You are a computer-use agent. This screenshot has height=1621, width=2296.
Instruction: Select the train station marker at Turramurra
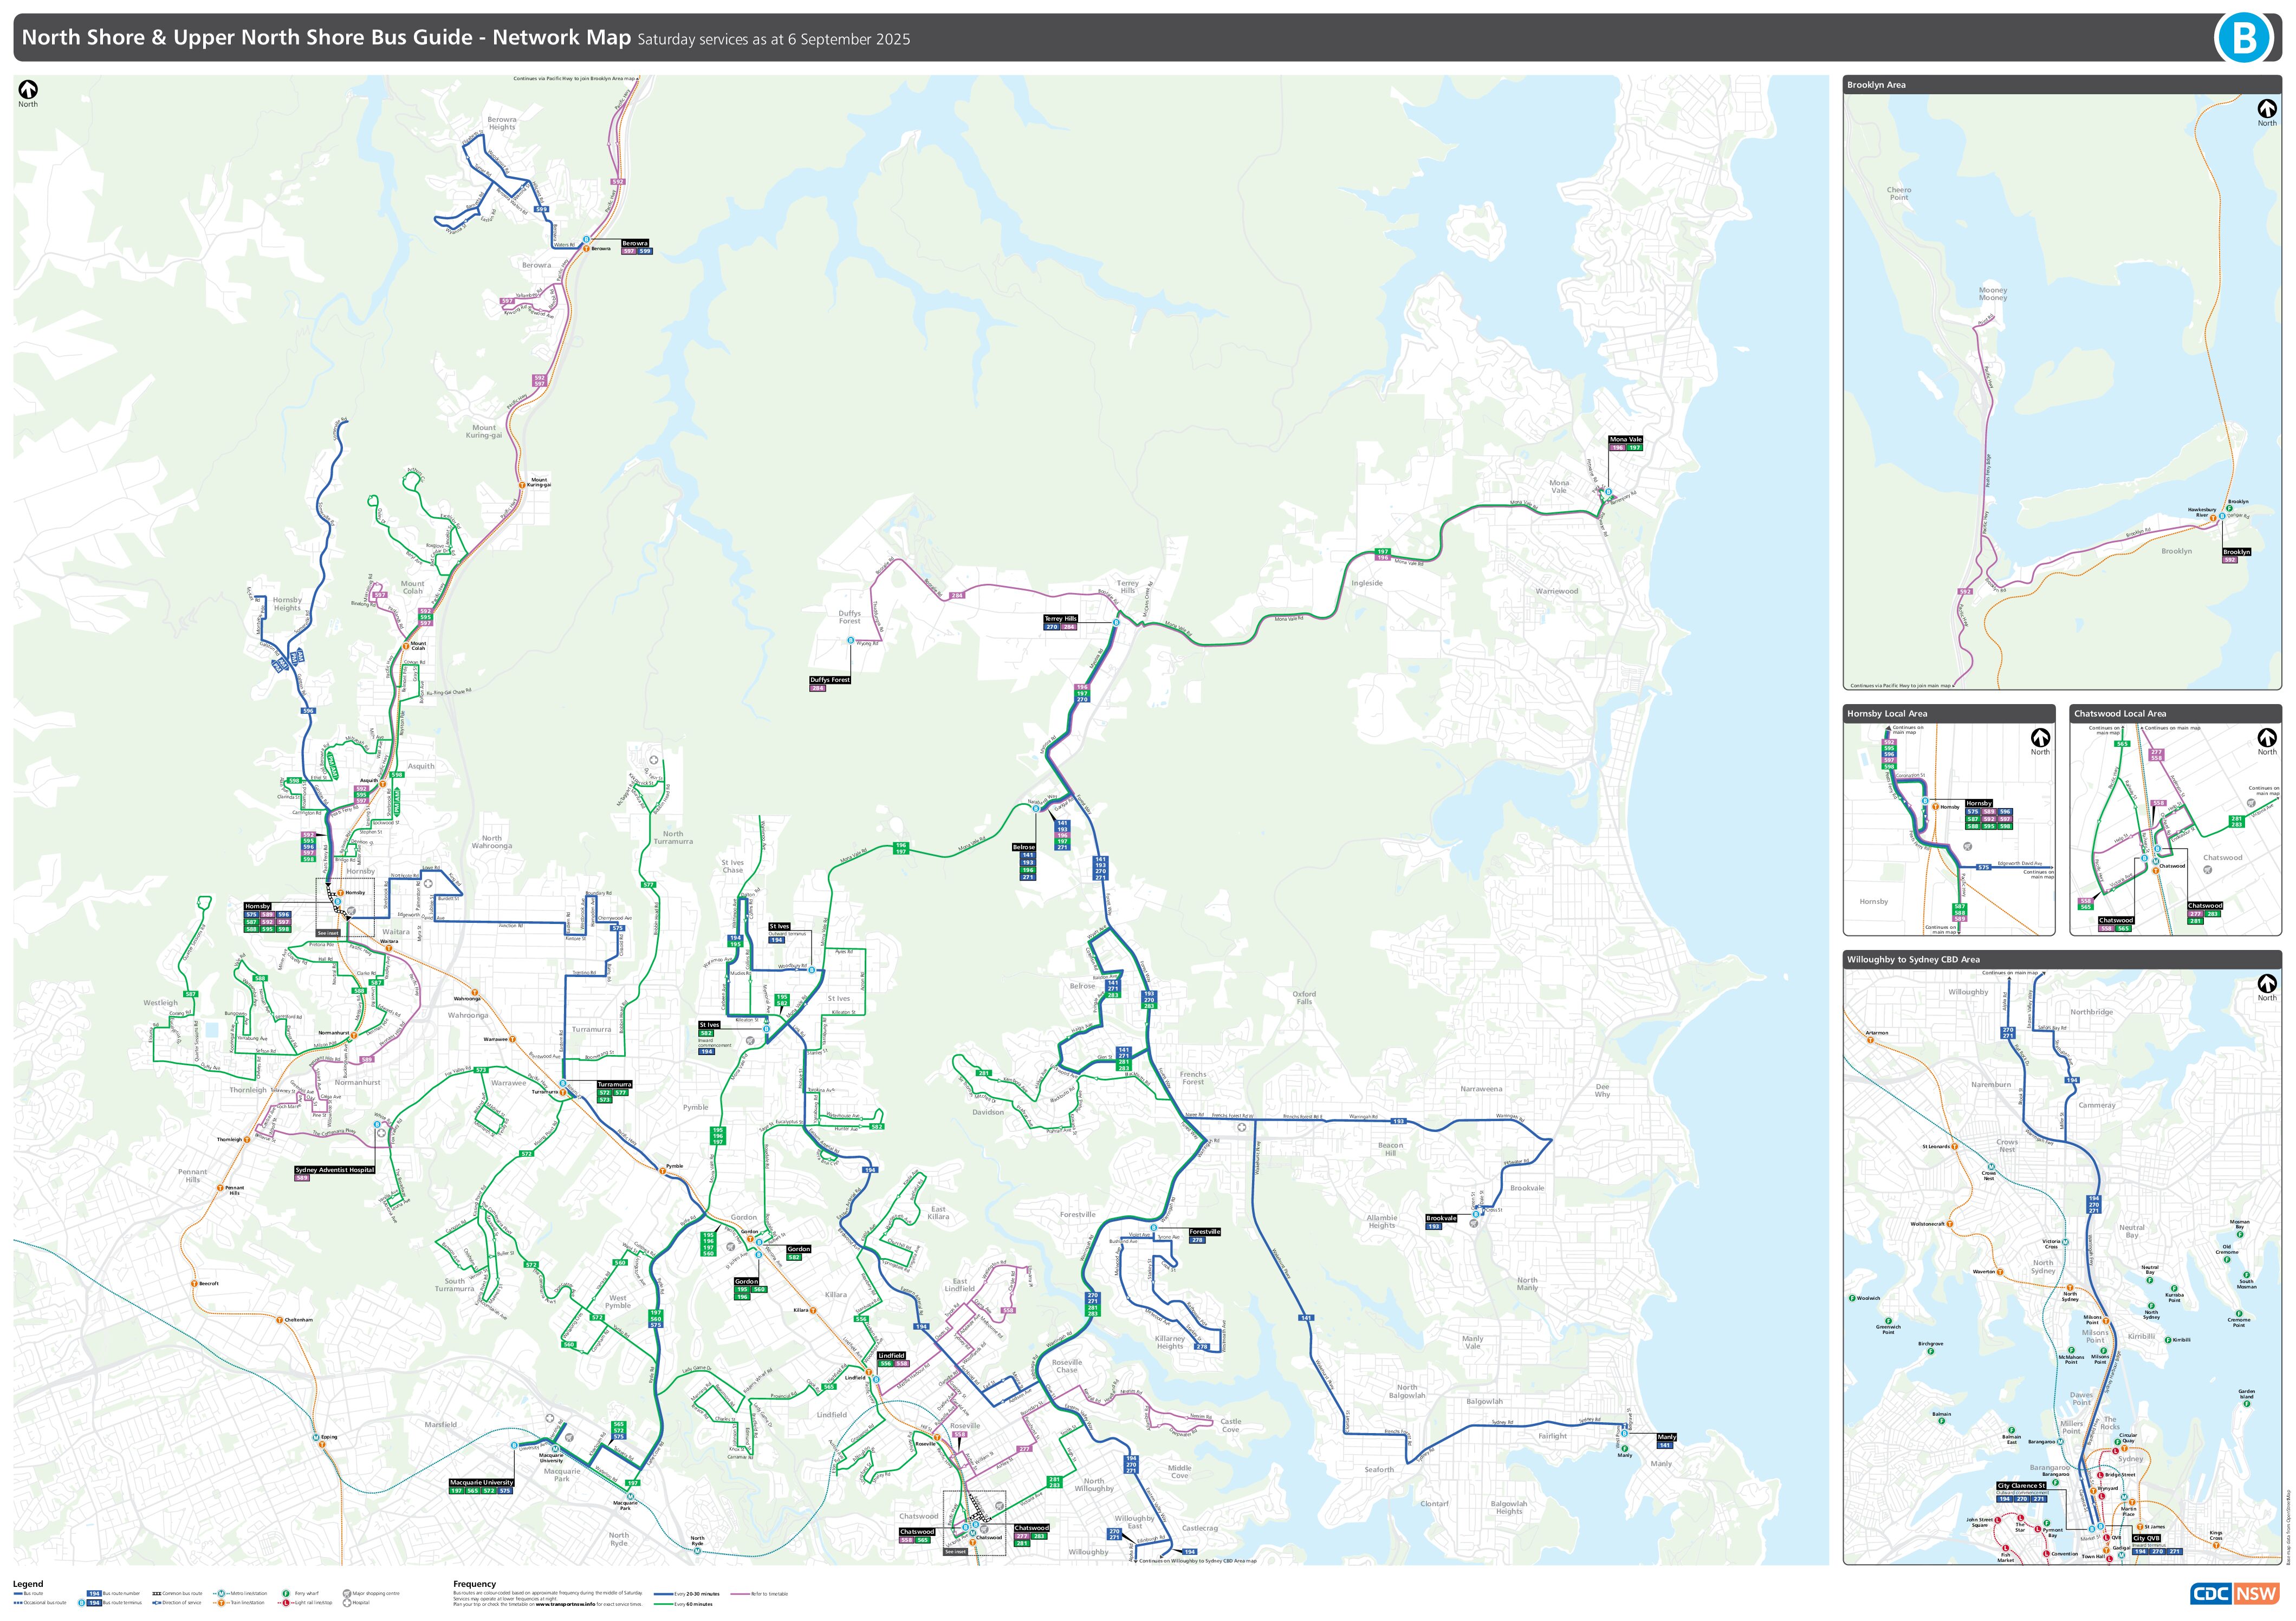point(563,1092)
